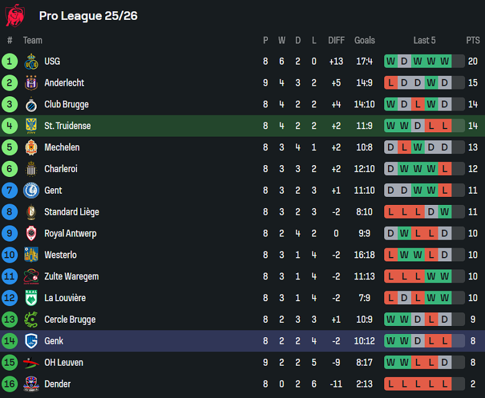This screenshot has height=398, width=485.
Task: Open the St. Truidense team link
Action: tap(67, 126)
